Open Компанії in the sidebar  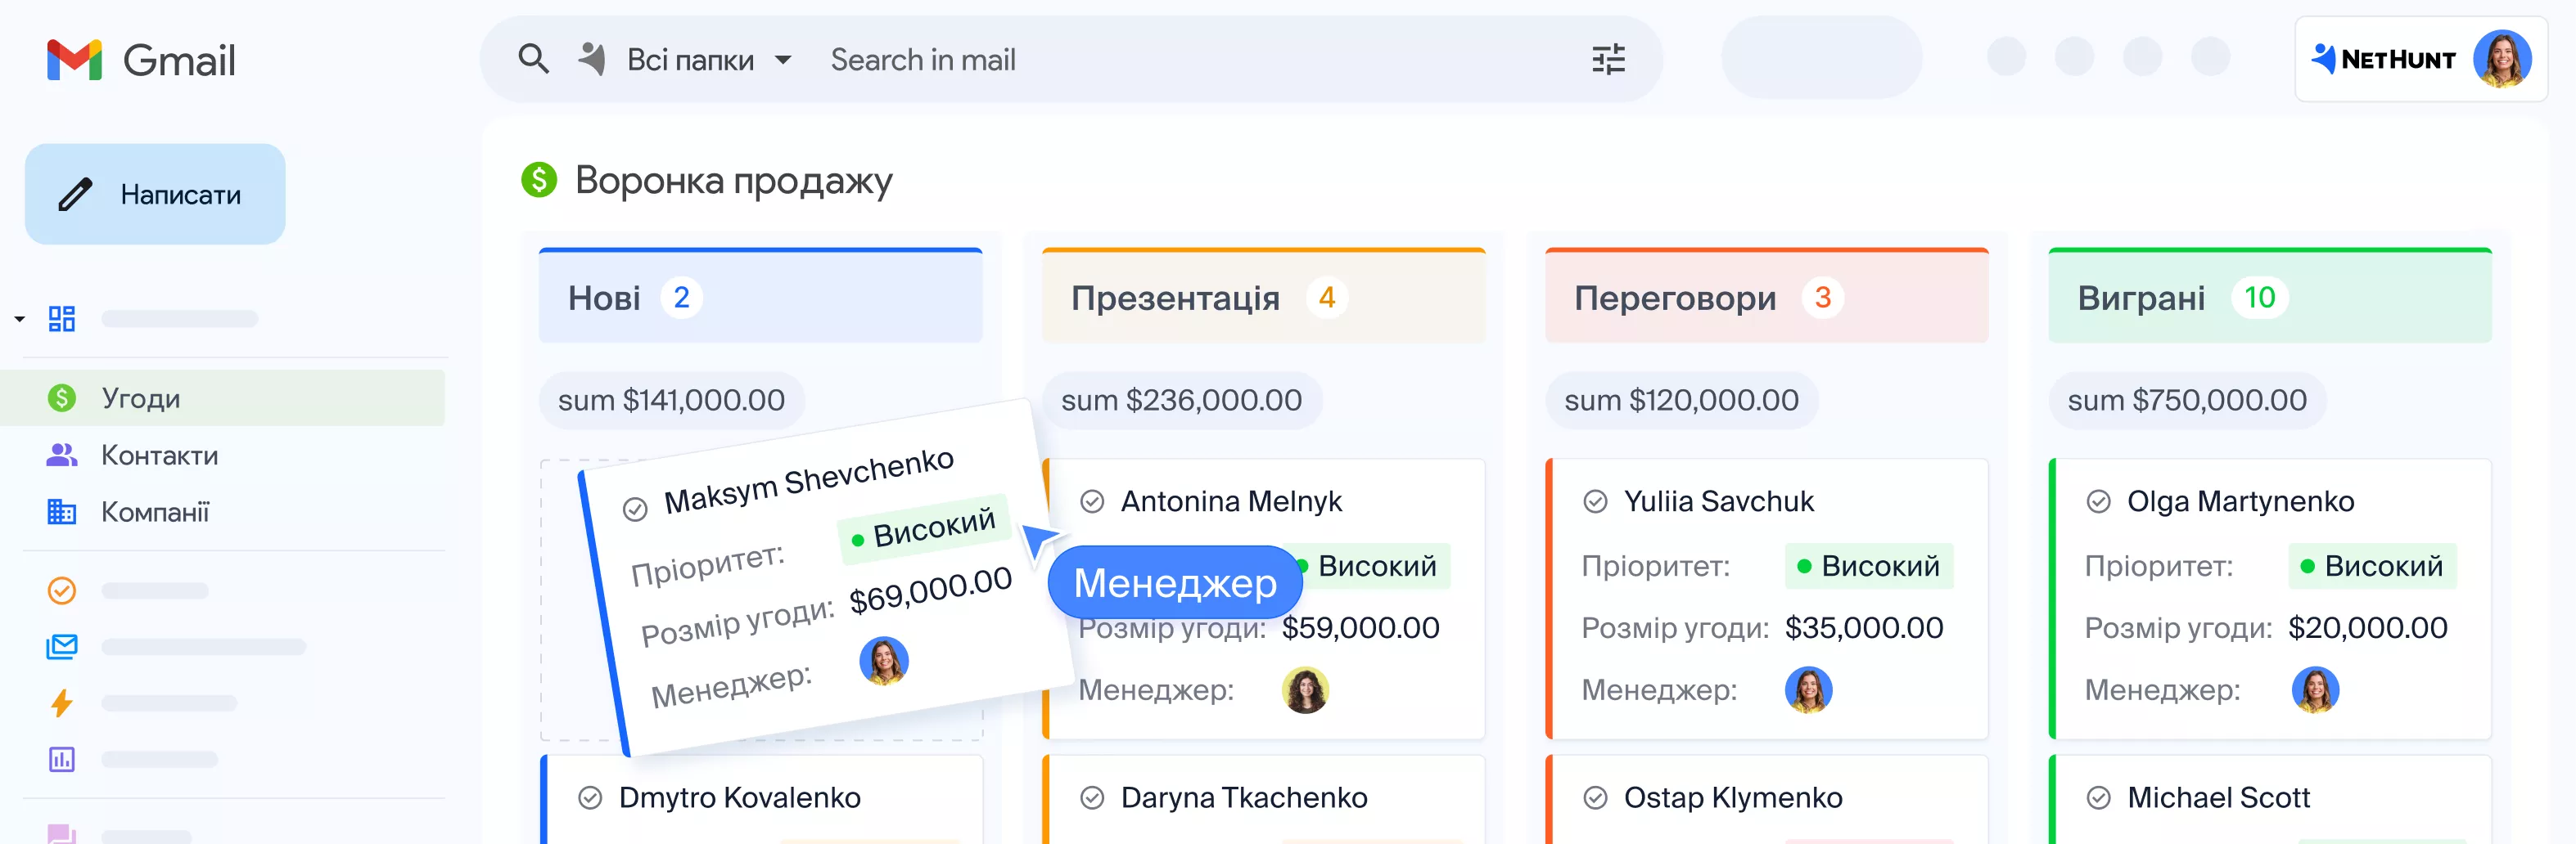tap(155, 513)
